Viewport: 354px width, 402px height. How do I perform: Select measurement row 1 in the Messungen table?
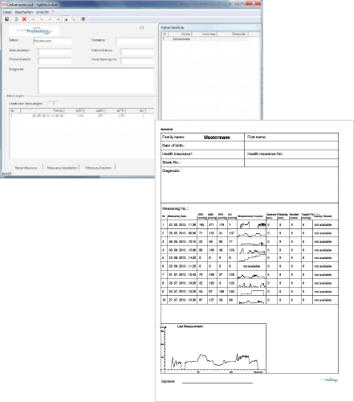(82, 116)
